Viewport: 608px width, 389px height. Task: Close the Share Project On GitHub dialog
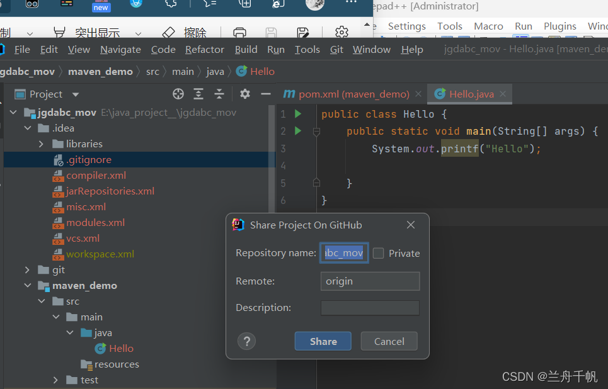point(411,225)
